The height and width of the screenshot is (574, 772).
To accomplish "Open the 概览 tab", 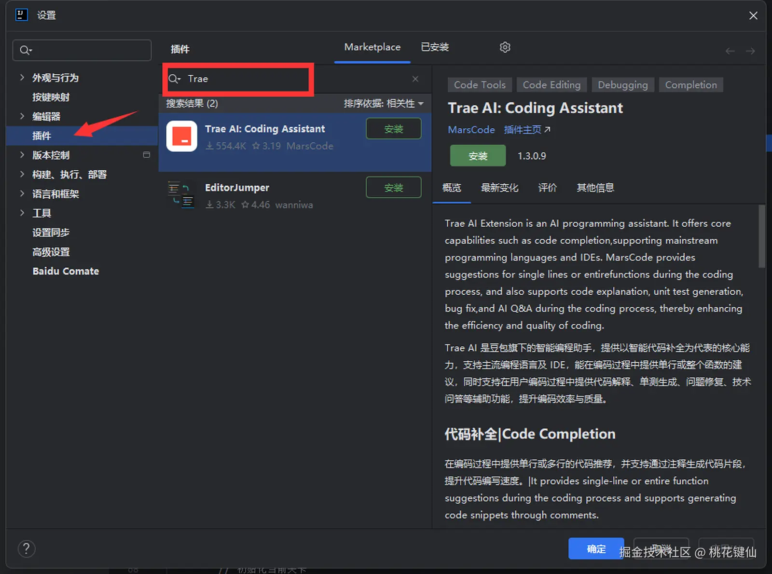I will [x=452, y=188].
